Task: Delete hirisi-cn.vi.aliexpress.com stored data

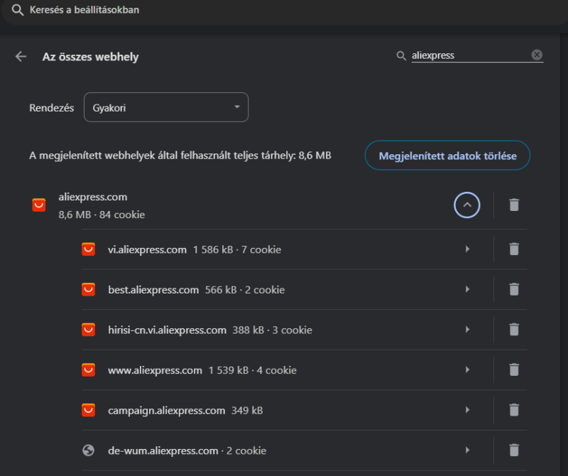Action: pyautogui.click(x=514, y=330)
